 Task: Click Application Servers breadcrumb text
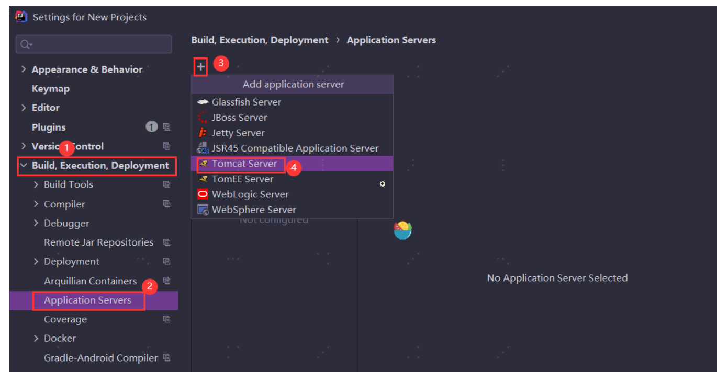tap(391, 40)
